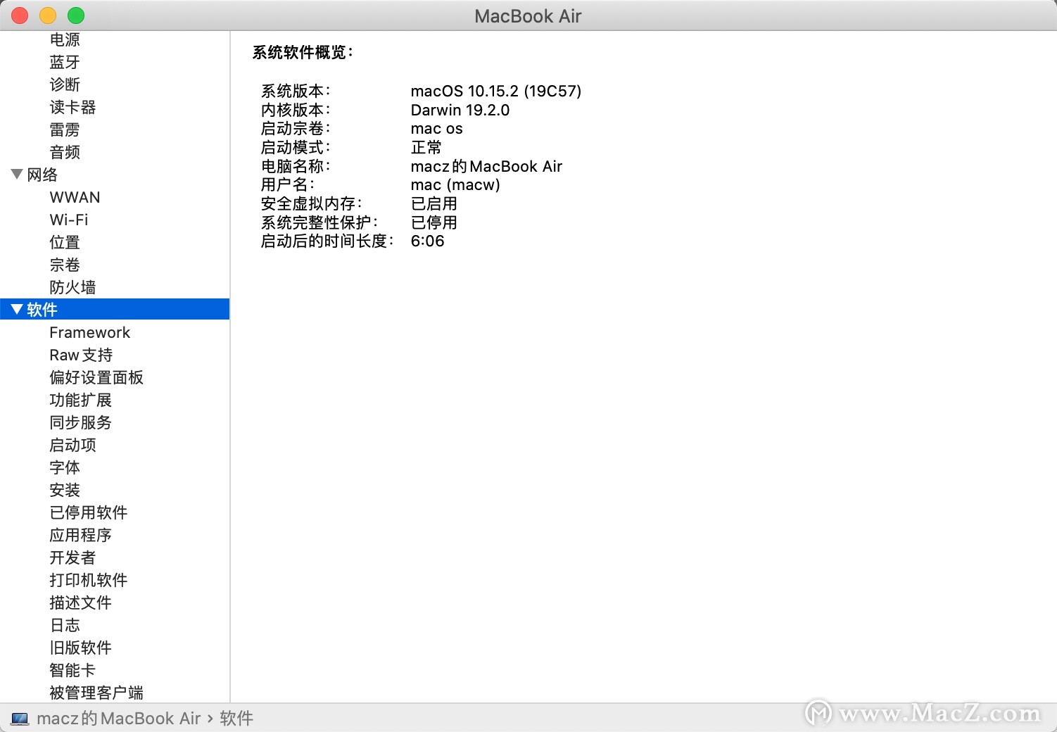Select 日志 in the sidebar
Image resolution: width=1057 pixels, height=732 pixels.
pyautogui.click(x=65, y=625)
